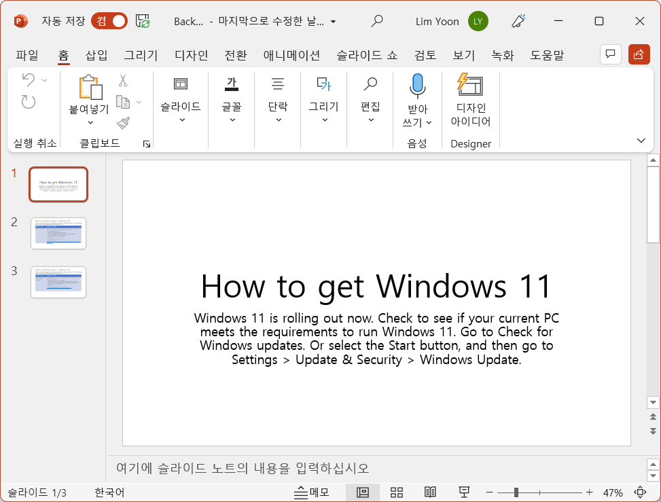This screenshot has width=661, height=502.
Task: Open the 전환 tab
Action: coord(235,55)
